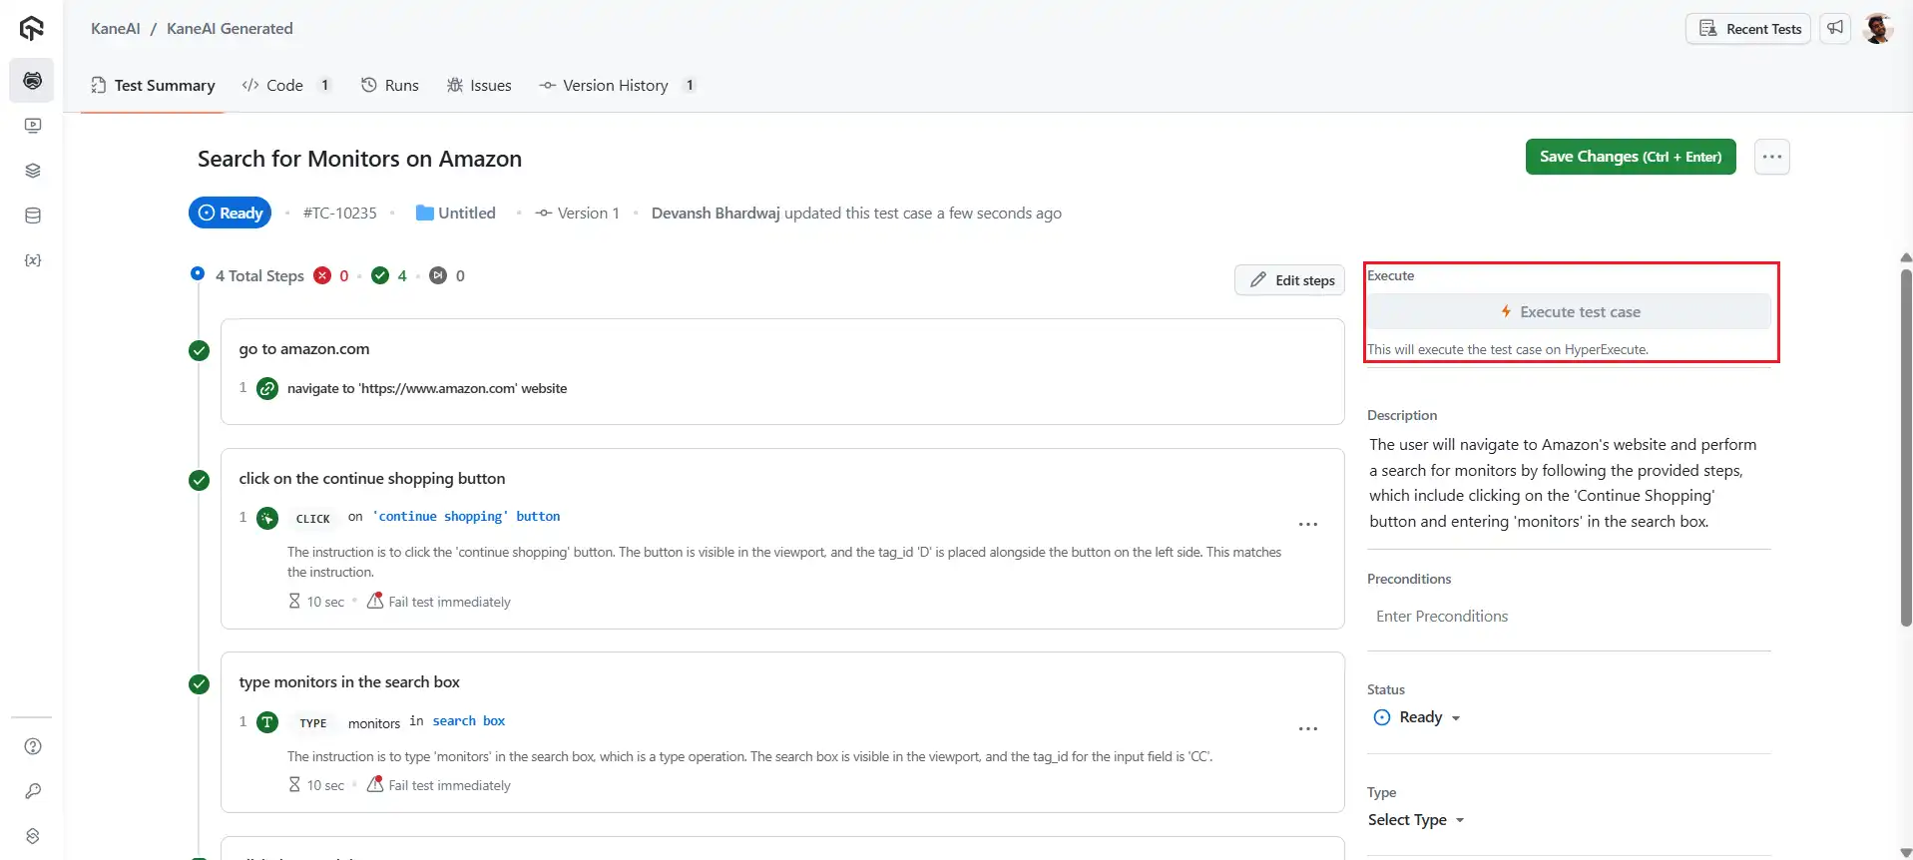Open the user profile avatar

pos(1877,28)
